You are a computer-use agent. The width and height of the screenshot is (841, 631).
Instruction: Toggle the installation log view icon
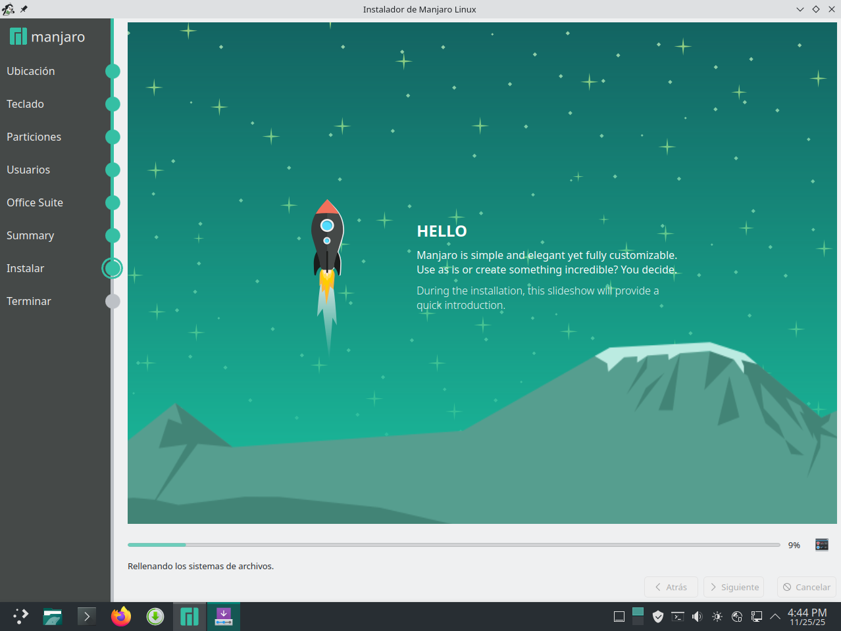[x=821, y=544]
